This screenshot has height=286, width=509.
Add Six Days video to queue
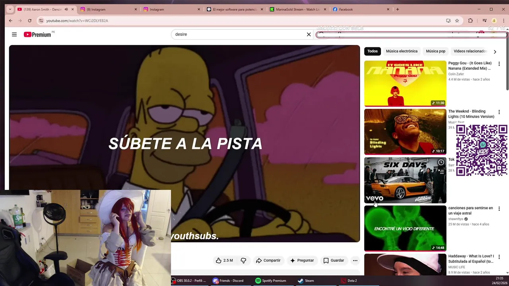point(441,172)
